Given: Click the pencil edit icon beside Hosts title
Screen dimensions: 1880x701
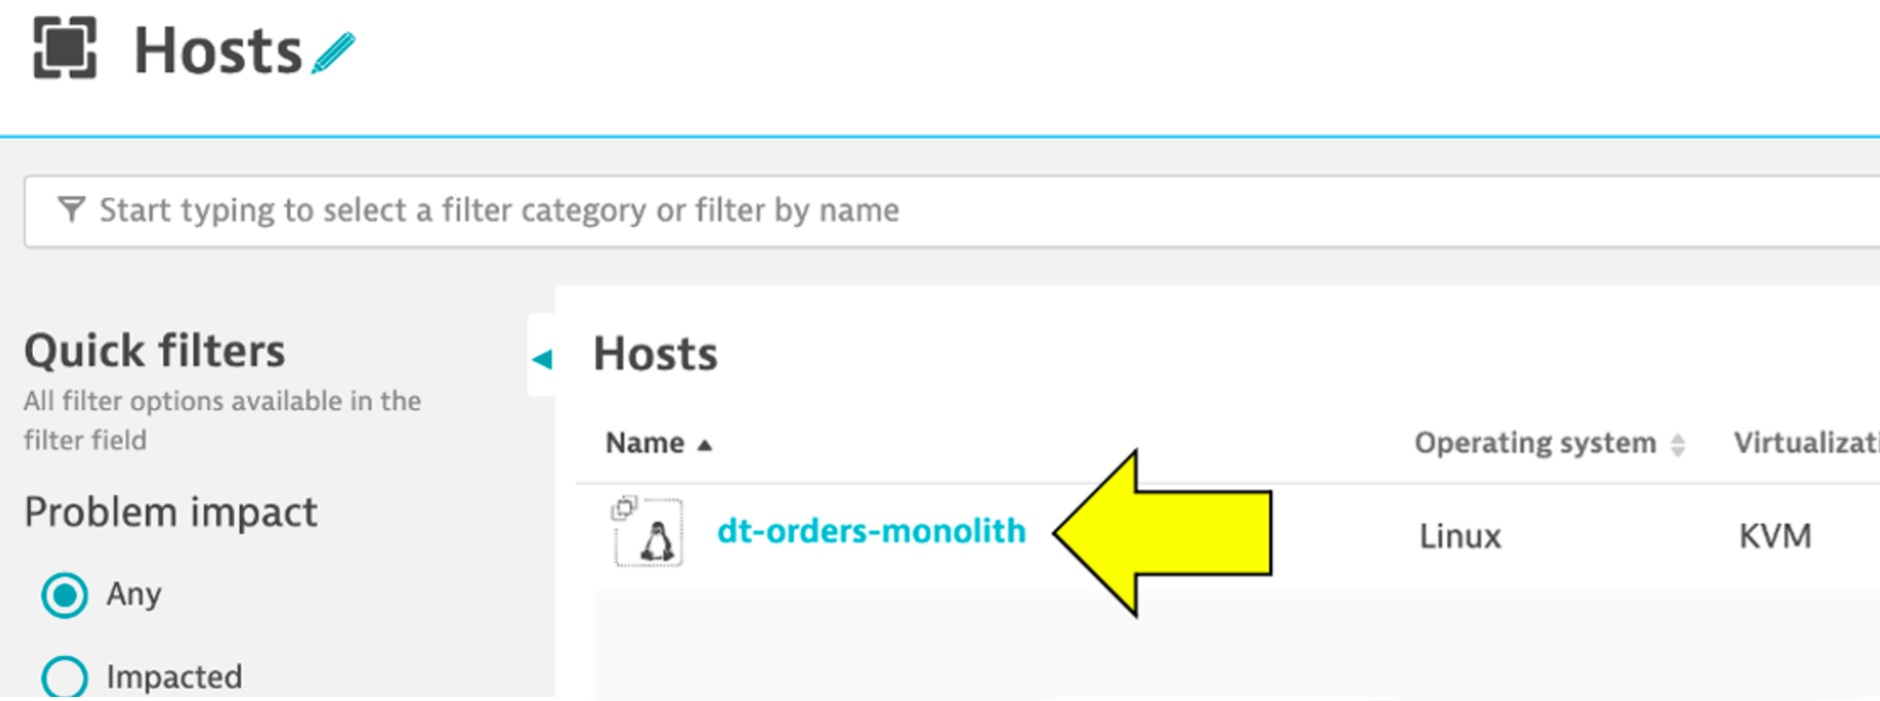Looking at the screenshot, I should (334, 53).
